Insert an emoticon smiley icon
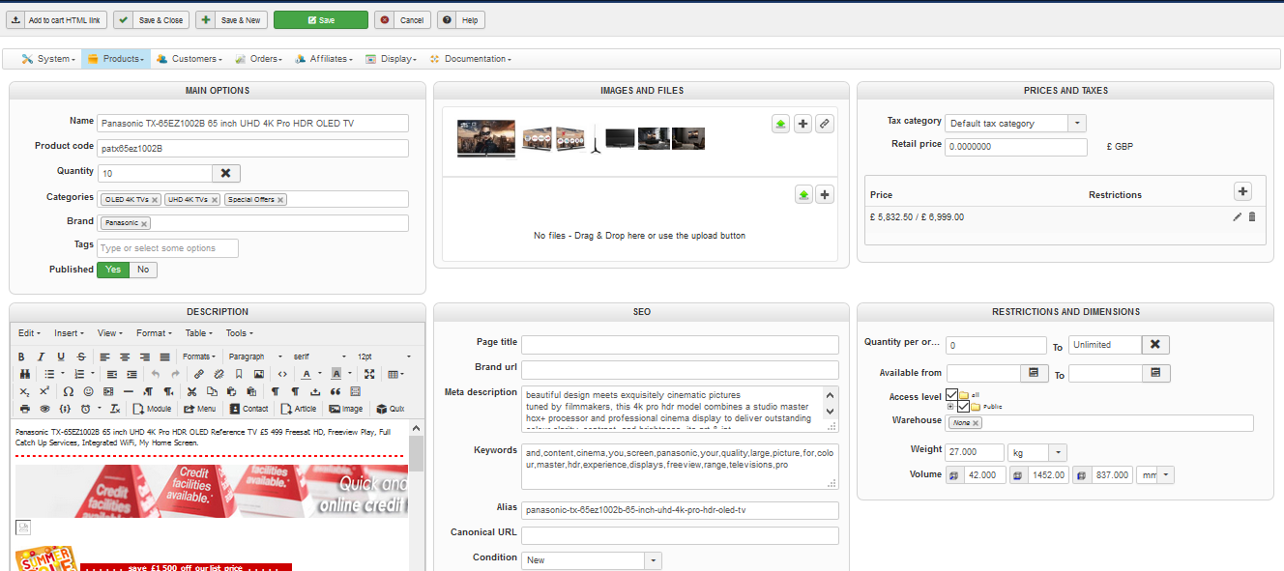The width and height of the screenshot is (1284, 571). (x=89, y=391)
